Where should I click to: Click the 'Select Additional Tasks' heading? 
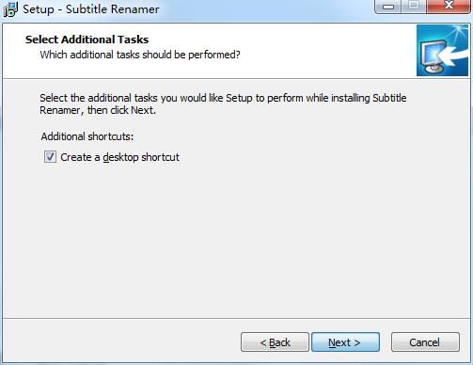click(x=87, y=40)
